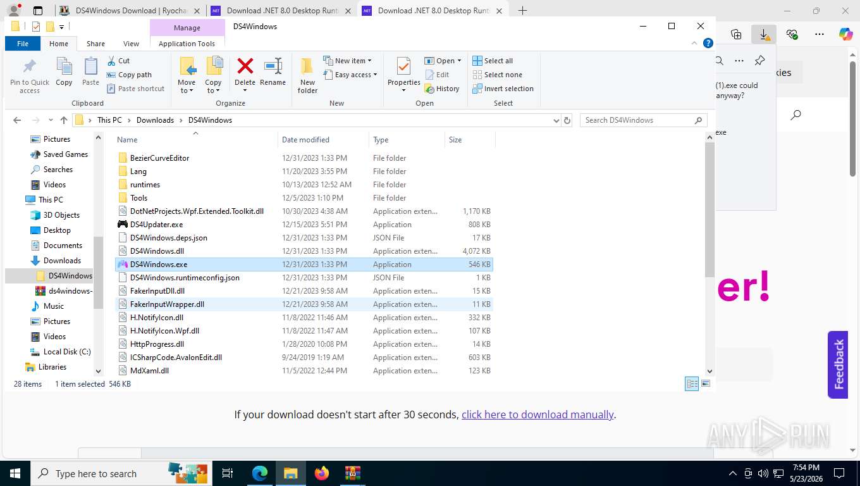The width and height of the screenshot is (860, 486).
Task: Go up one folder level
Action: click(63, 120)
